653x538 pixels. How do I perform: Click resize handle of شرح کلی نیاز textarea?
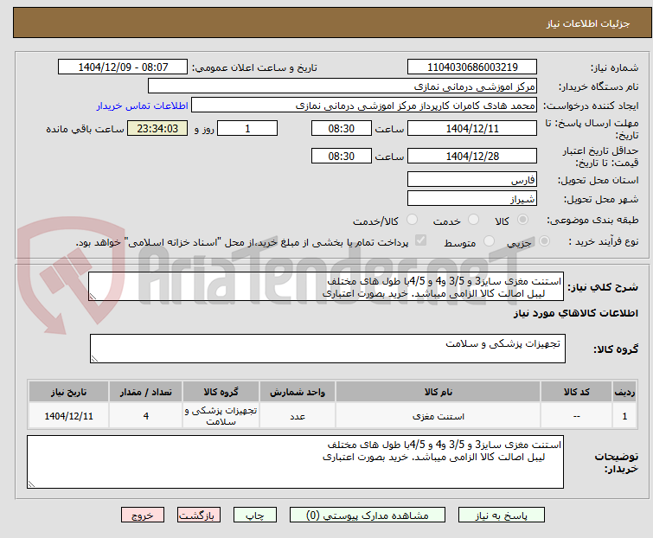point(93,297)
